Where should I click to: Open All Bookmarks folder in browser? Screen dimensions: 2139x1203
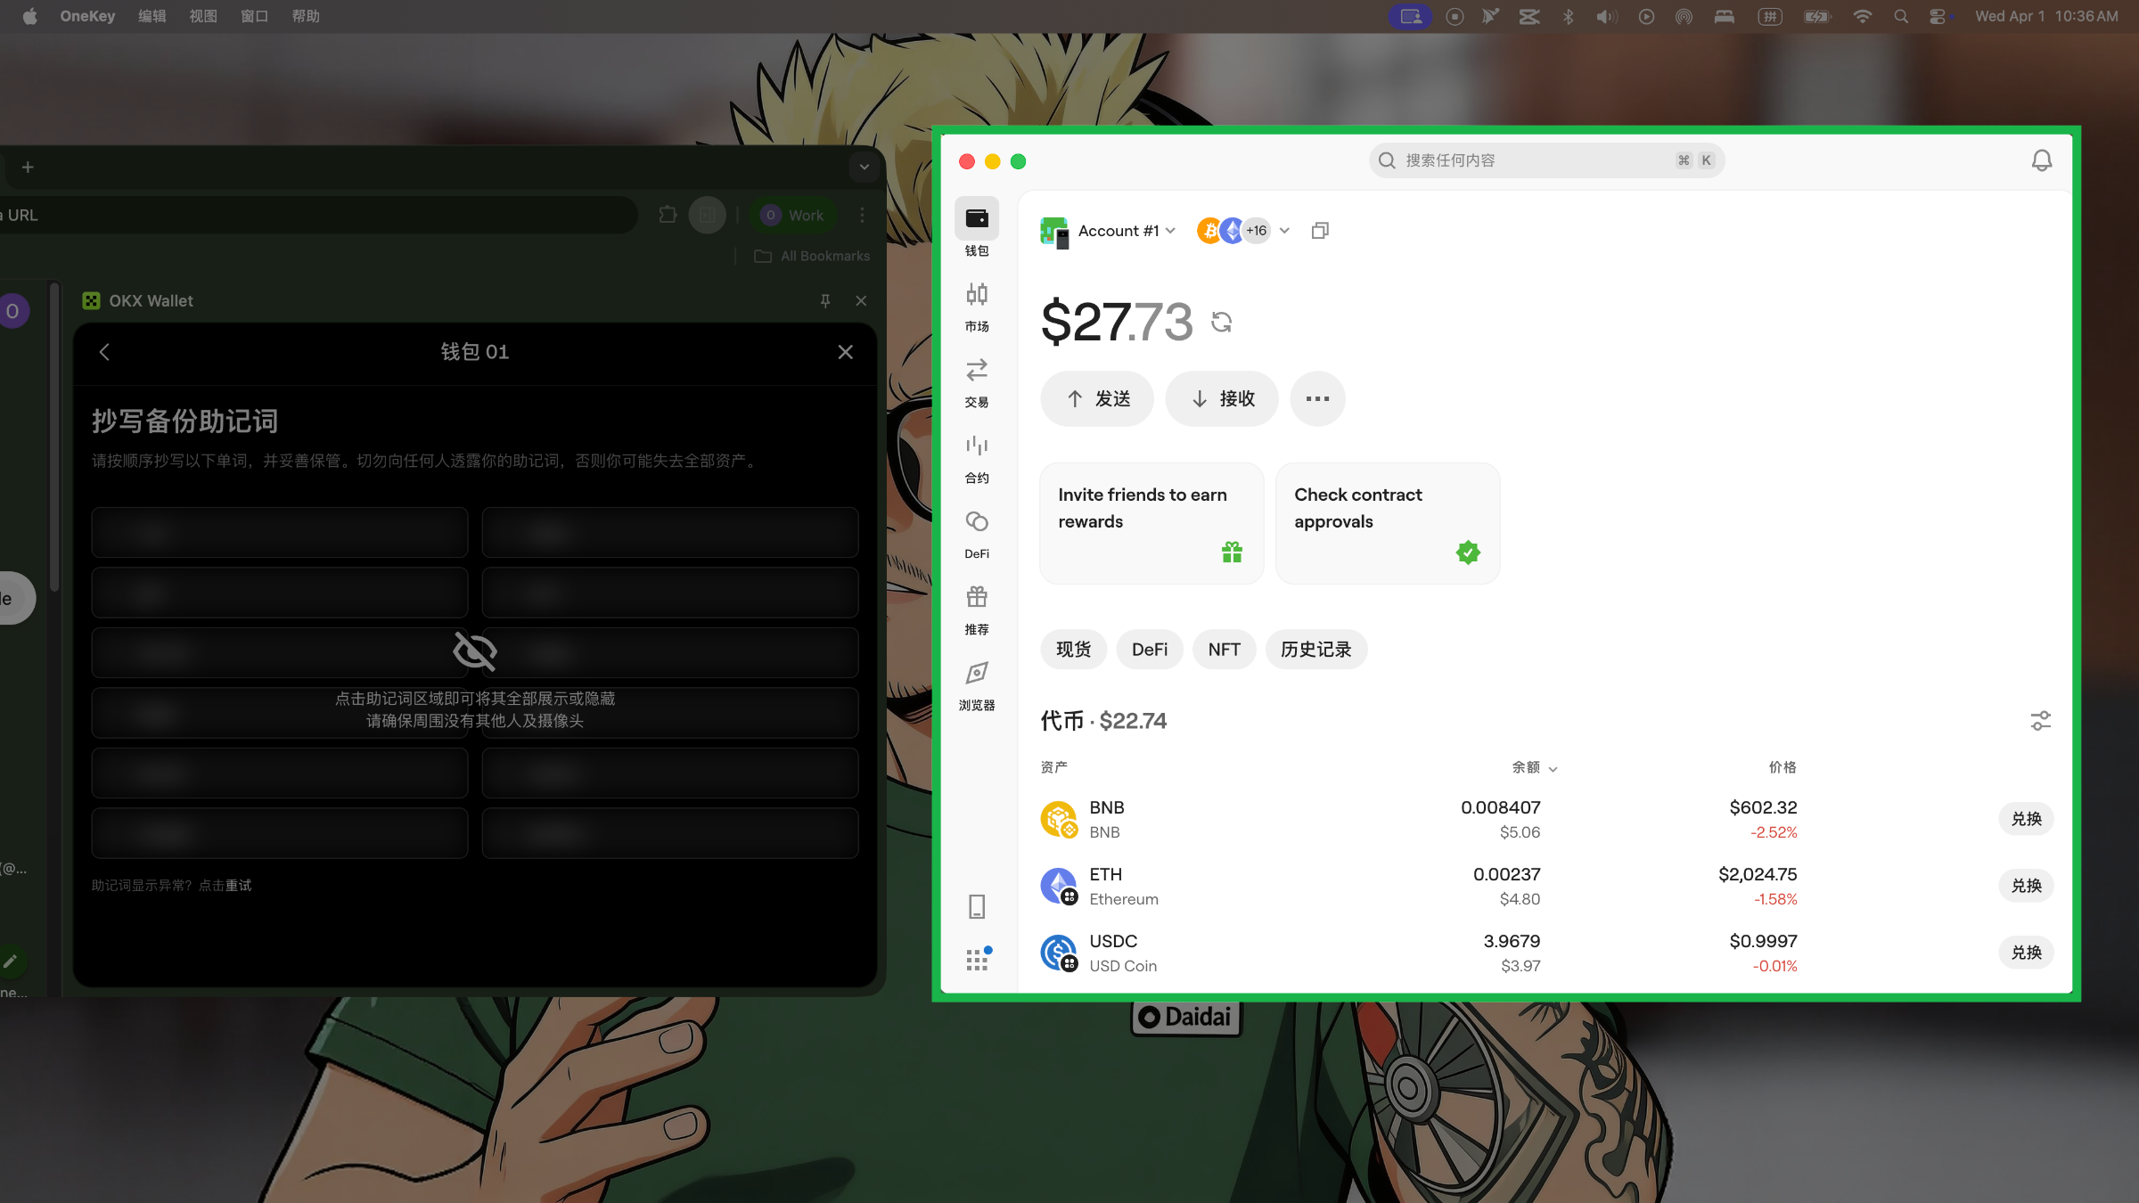pos(812,256)
